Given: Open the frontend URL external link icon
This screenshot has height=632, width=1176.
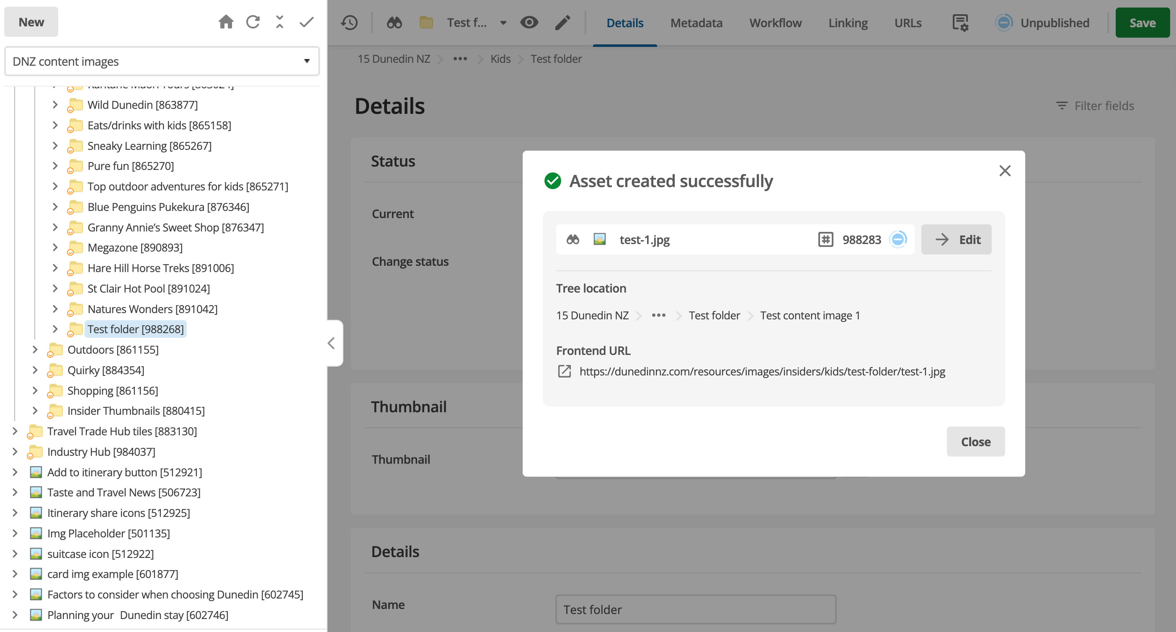Looking at the screenshot, I should pos(564,371).
